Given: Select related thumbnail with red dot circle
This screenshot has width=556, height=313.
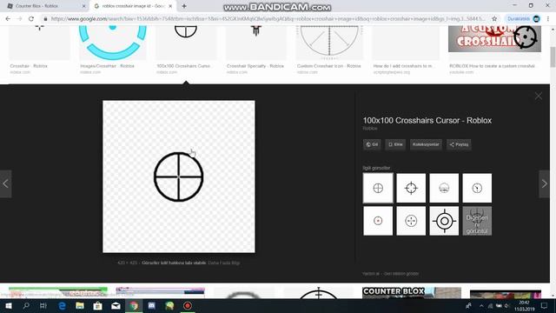Looking at the screenshot, I should (x=378, y=221).
